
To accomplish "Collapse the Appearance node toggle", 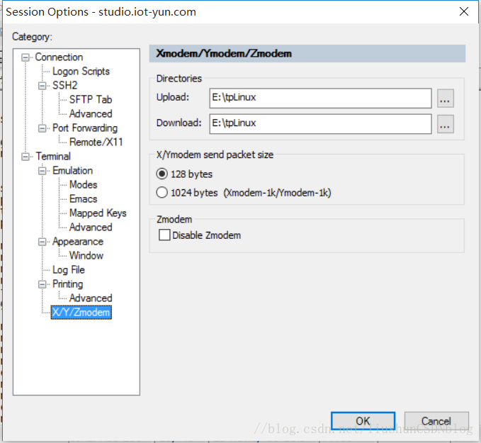I will [43, 242].
